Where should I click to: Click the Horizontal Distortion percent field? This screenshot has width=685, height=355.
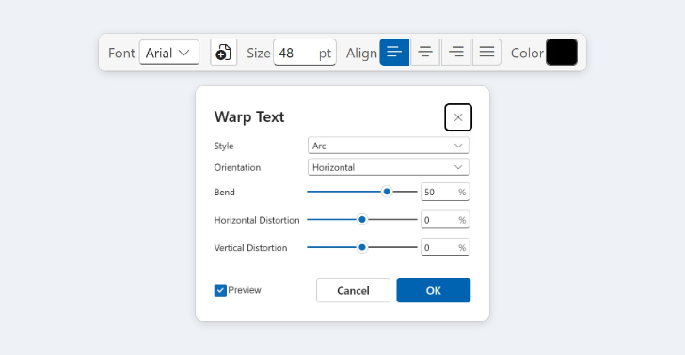(x=445, y=220)
